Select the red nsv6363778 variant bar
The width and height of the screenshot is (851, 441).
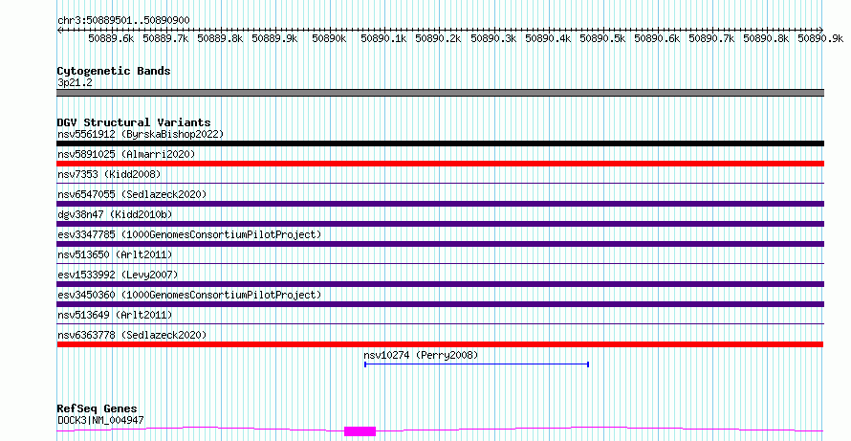[x=440, y=344]
